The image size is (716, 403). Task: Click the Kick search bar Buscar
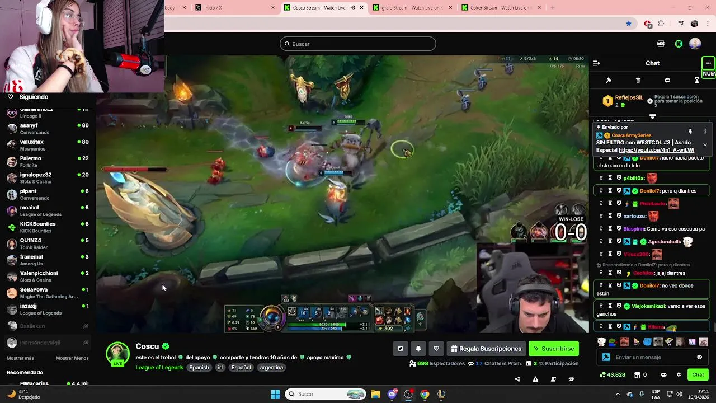(358, 44)
